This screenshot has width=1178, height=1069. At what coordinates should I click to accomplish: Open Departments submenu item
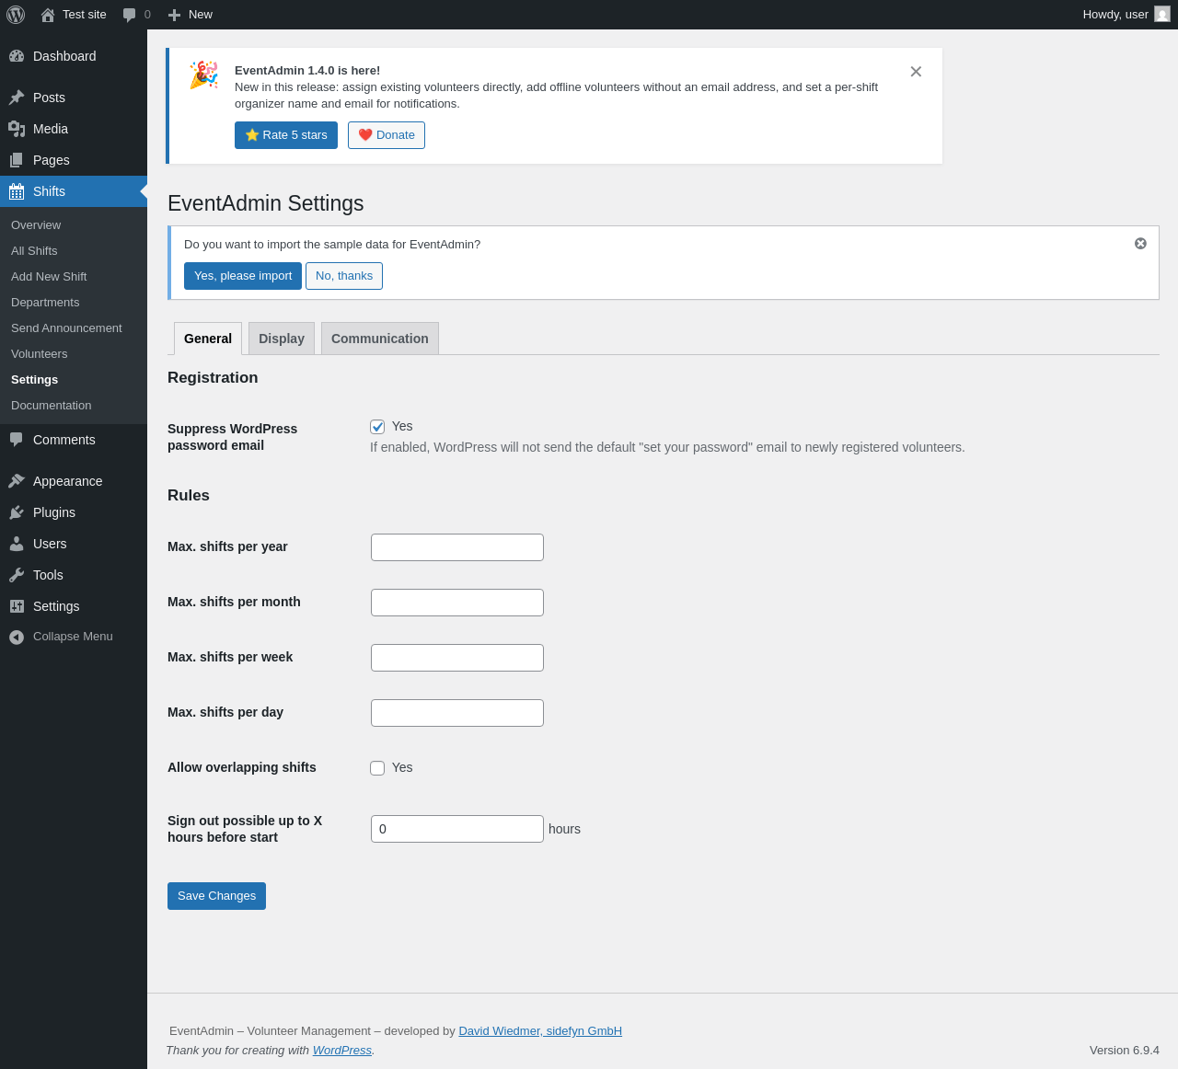[45, 303]
